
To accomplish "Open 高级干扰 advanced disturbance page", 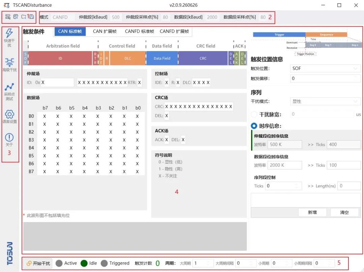I will click(x=9, y=65).
